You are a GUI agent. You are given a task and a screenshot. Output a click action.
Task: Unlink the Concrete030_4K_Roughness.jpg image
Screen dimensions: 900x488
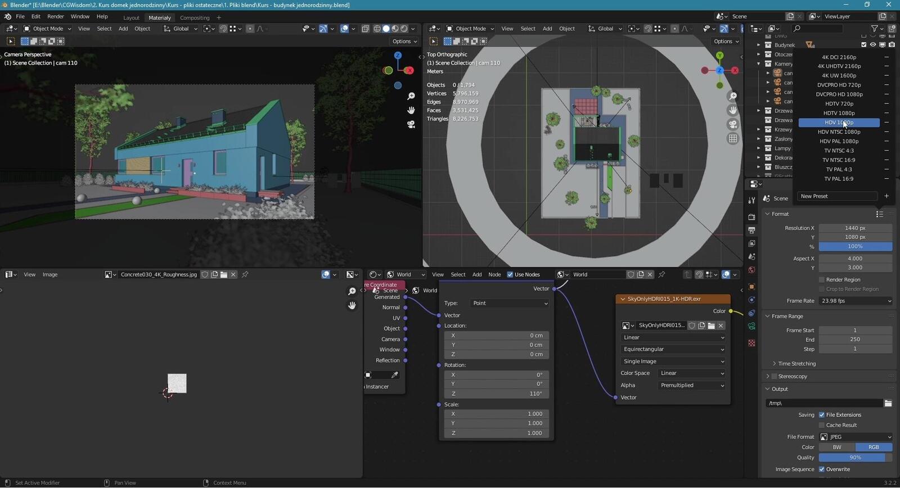(x=233, y=274)
